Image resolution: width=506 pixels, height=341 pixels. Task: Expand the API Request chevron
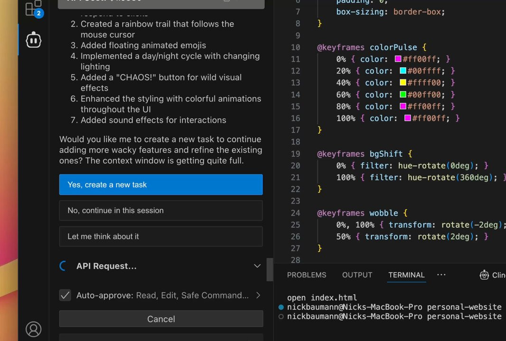(257, 266)
